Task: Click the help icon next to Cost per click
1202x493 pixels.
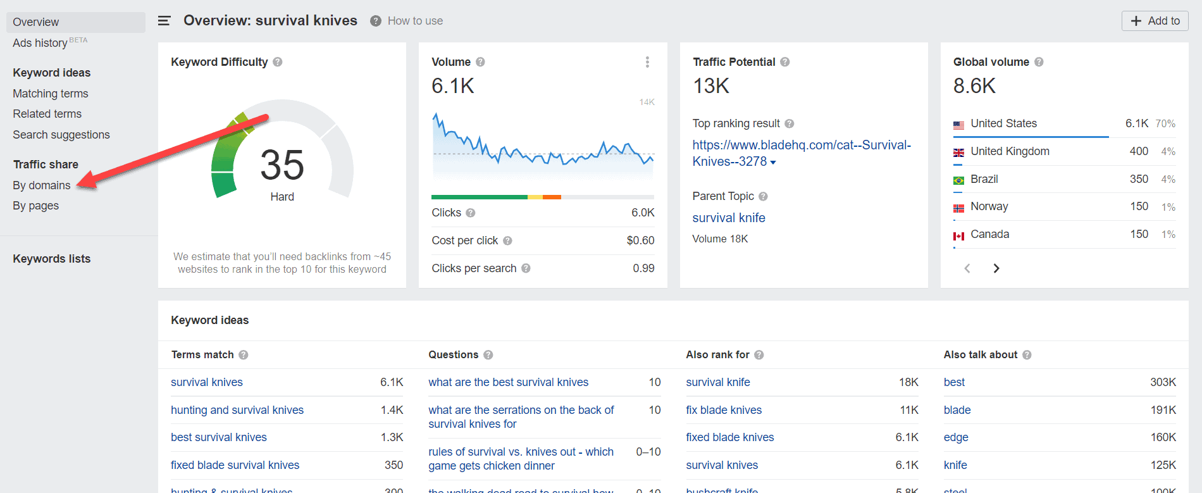Action: [507, 240]
